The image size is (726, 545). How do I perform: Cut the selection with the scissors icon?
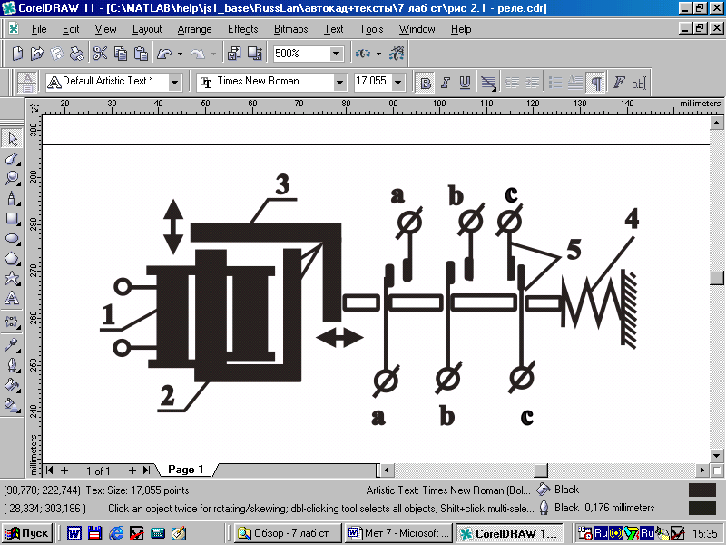[100, 54]
